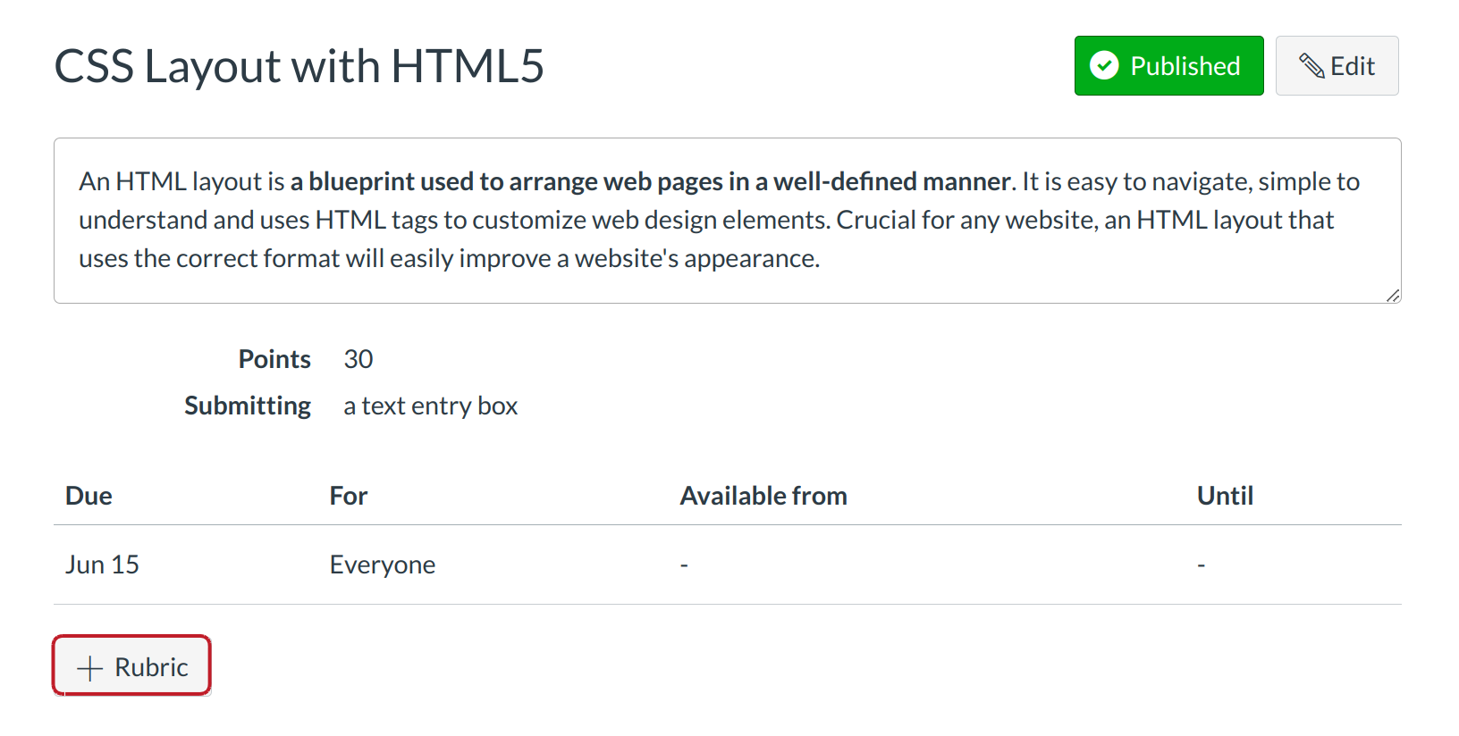This screenshot has width=1459, height=736.
Task: Click the Everyone cell in the For column
Action: click(x=383, y=565)
